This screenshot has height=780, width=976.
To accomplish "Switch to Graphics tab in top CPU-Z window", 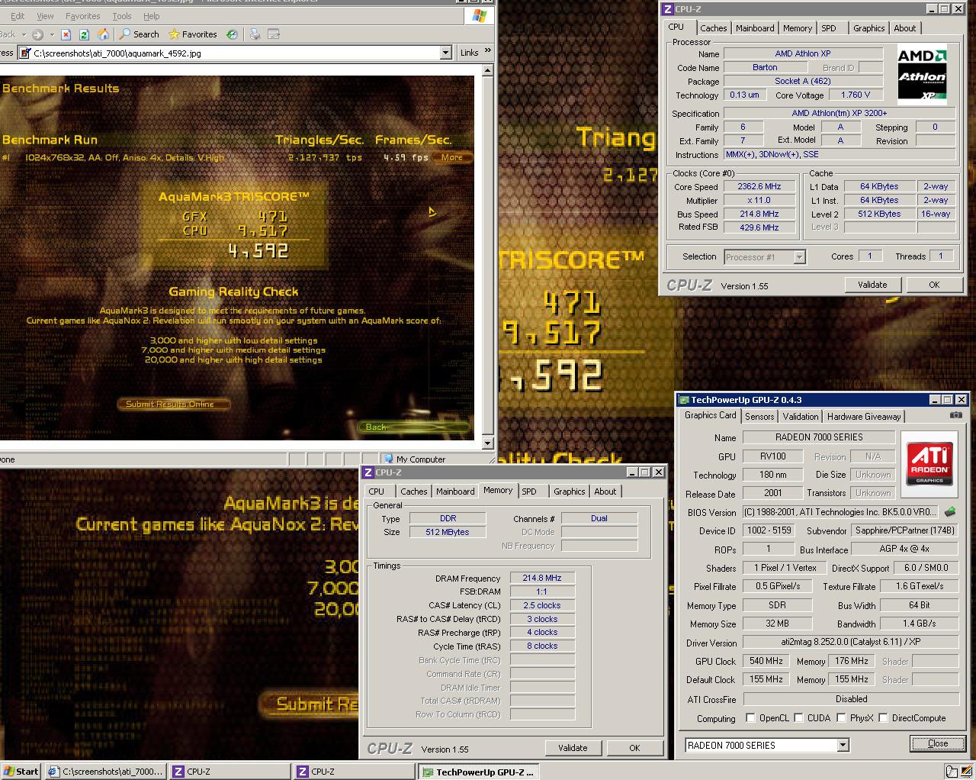I will (x=868, y=28).
